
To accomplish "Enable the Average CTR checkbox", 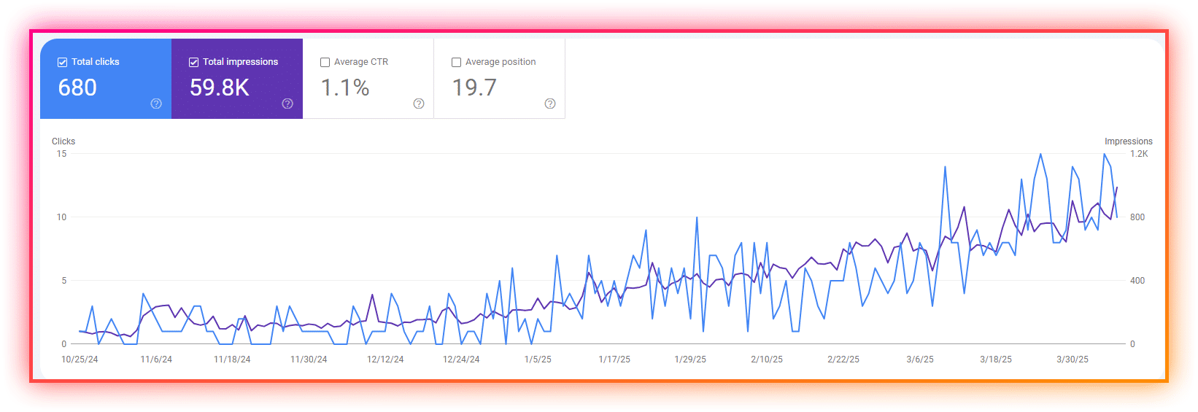I will 325,62.
